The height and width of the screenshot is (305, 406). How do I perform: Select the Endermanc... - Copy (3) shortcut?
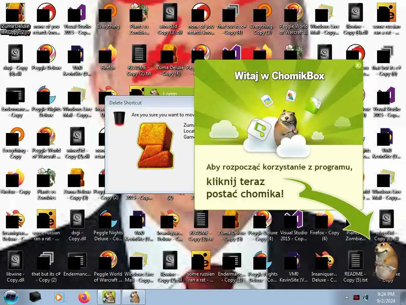coord(232,267)
